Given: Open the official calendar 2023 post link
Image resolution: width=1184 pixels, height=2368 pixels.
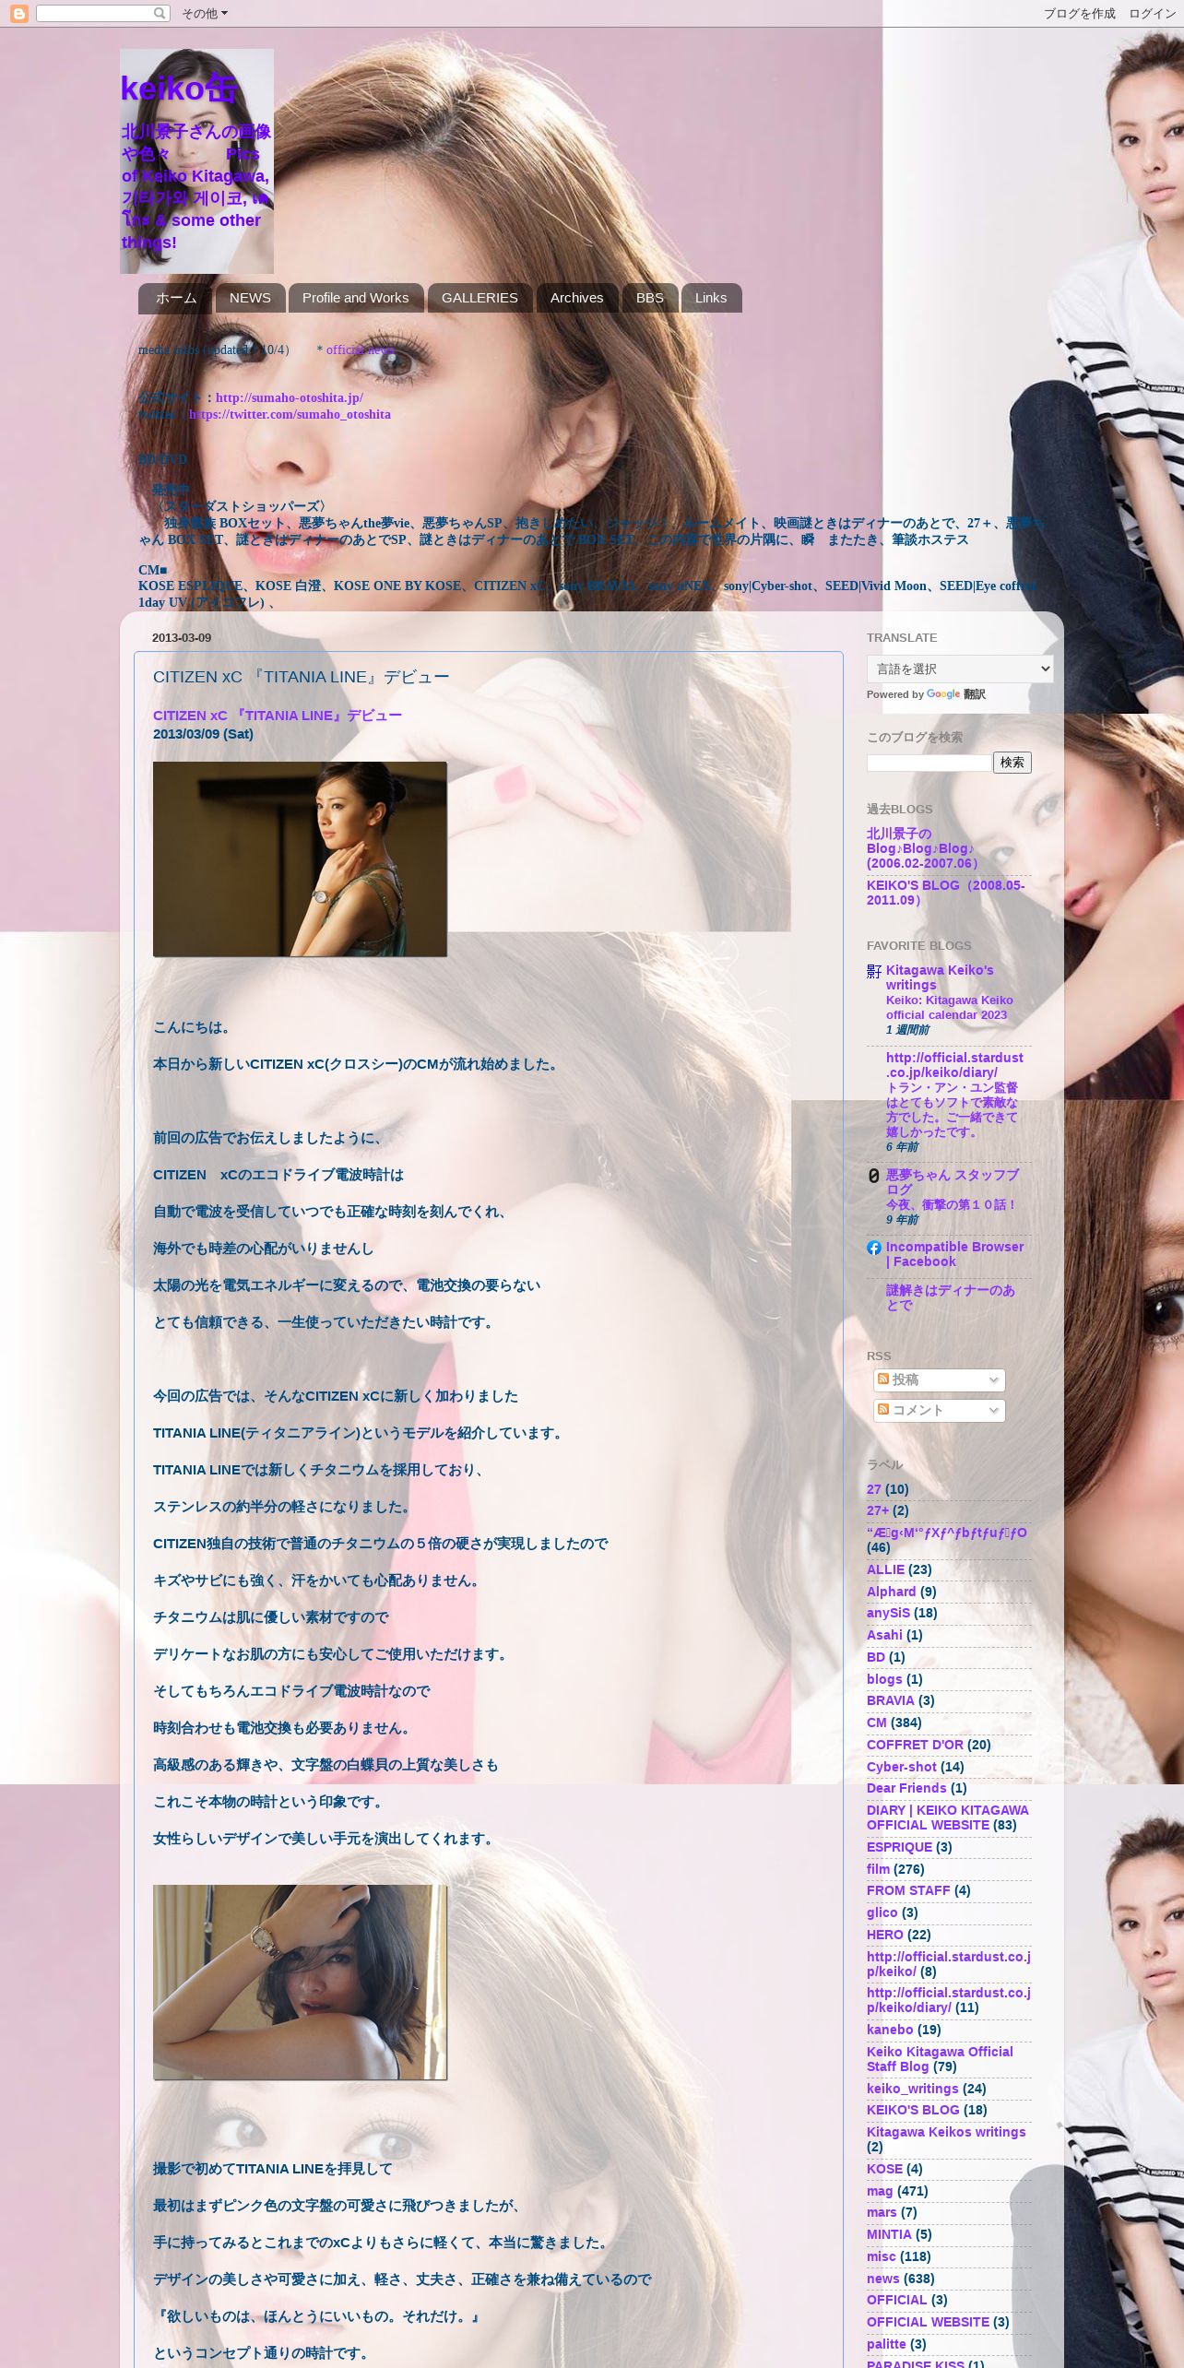Looking at the screenshot, I should 949,1007.
